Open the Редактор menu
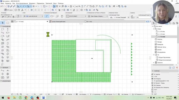 coord(8,3)
